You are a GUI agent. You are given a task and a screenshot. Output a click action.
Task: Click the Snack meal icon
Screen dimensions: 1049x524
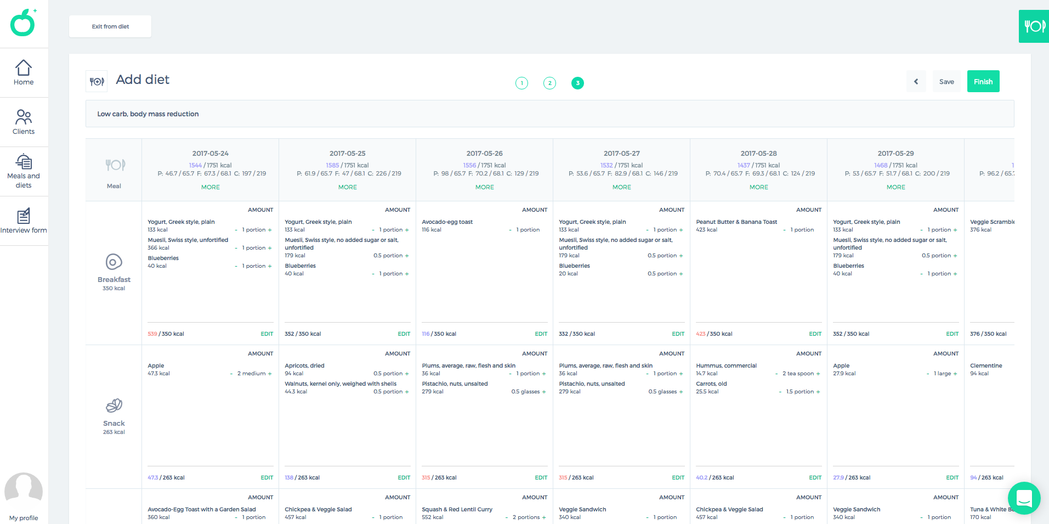[x=114, y=406]
